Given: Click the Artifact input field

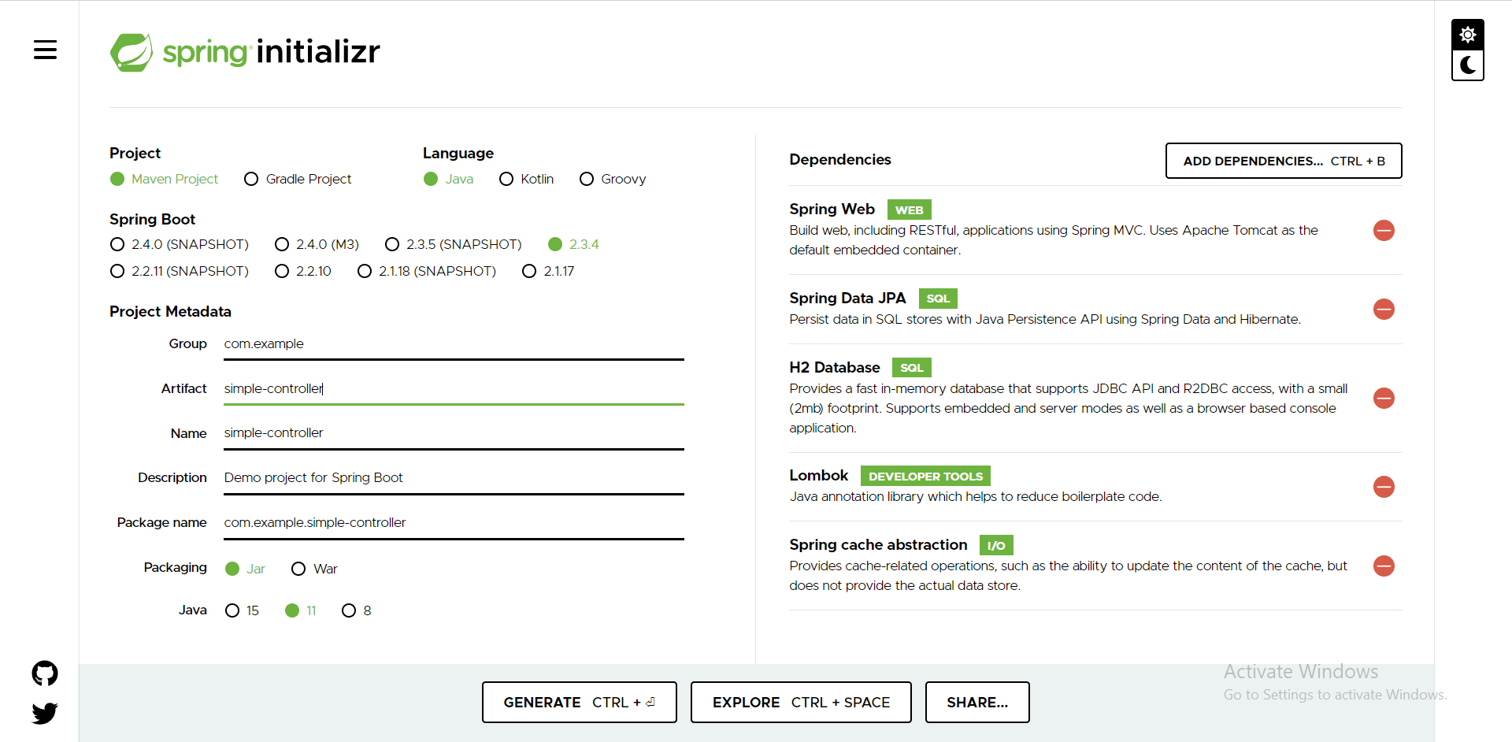Looking at the screenshot, I should (x=454, y=389).
